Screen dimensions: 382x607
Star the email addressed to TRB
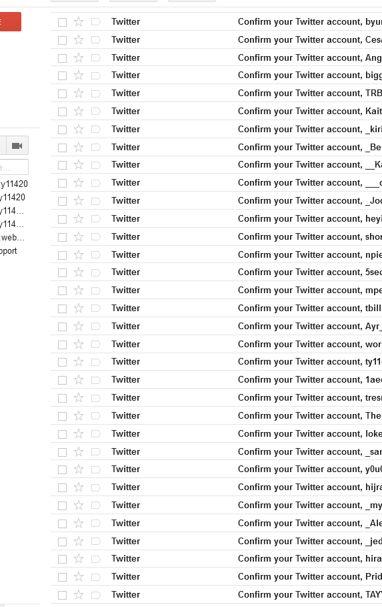[79, 93]
